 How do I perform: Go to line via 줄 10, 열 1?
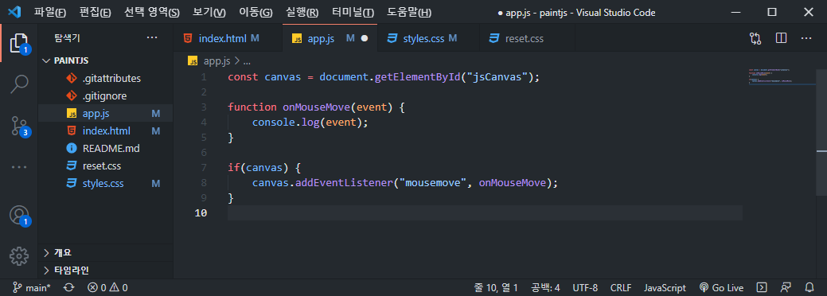click(x=496, y=287)
